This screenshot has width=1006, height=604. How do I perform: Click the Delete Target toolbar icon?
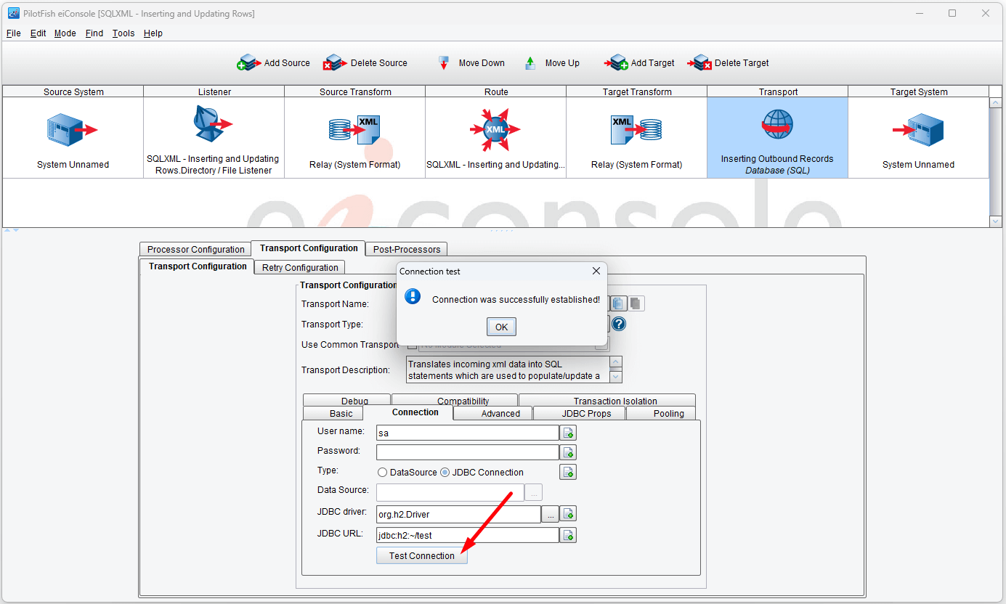click(x=700, y=63)
